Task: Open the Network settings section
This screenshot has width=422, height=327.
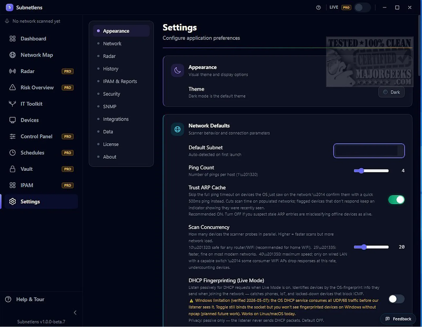Action: [121, 44]
